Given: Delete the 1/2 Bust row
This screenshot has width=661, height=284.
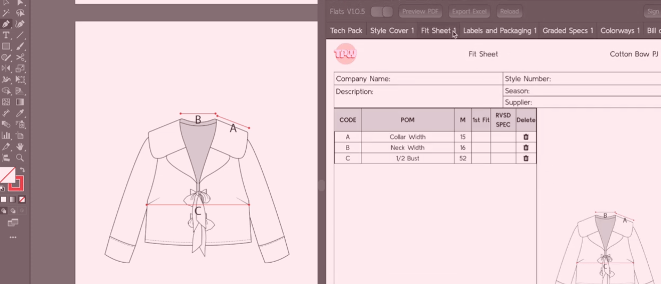Looking at the screenshot, I should coord(526,158).
